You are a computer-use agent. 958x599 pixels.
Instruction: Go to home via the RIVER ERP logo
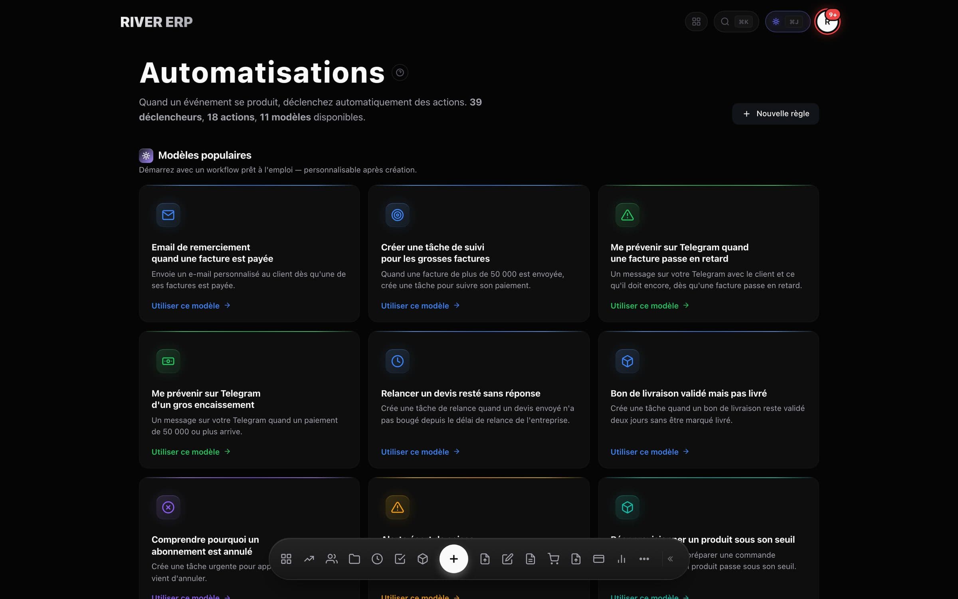(x=156, y=22)
